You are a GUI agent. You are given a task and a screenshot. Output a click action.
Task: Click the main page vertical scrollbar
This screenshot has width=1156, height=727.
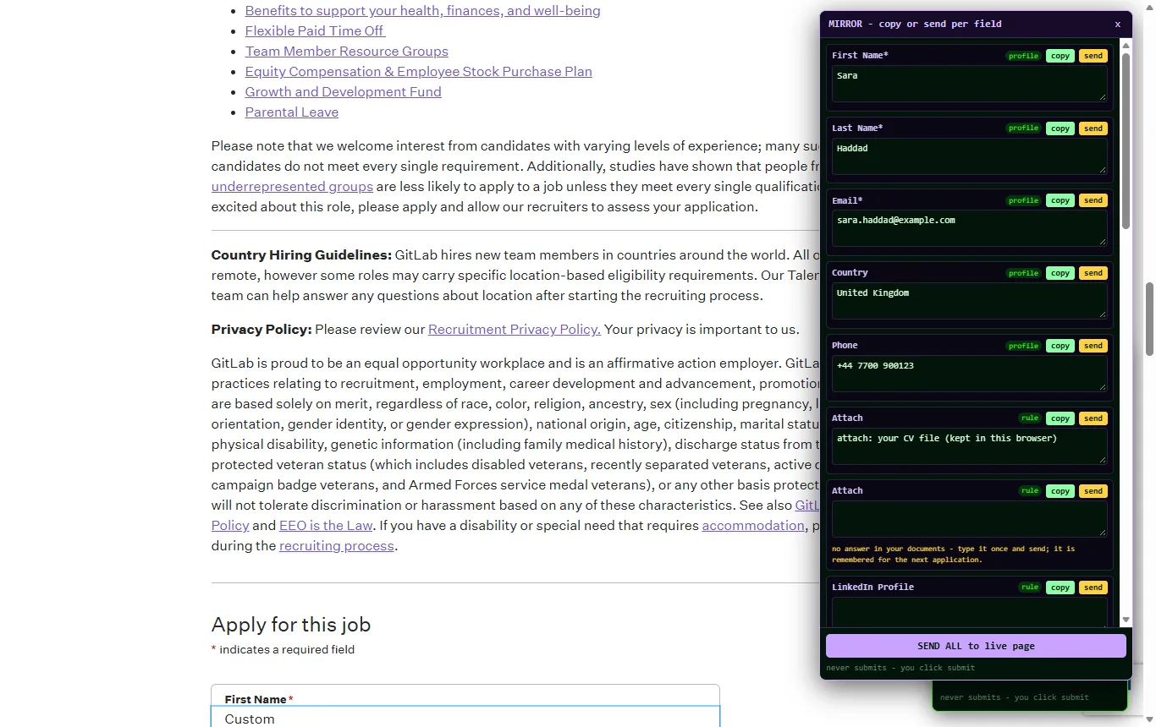(1150, 320)
